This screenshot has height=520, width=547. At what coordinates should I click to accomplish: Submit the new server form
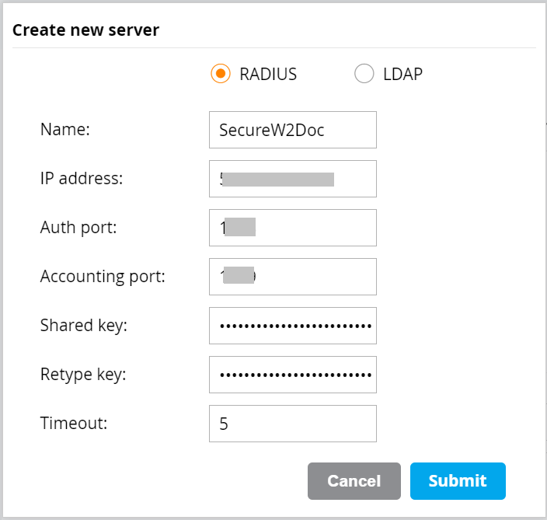(458, 481)
